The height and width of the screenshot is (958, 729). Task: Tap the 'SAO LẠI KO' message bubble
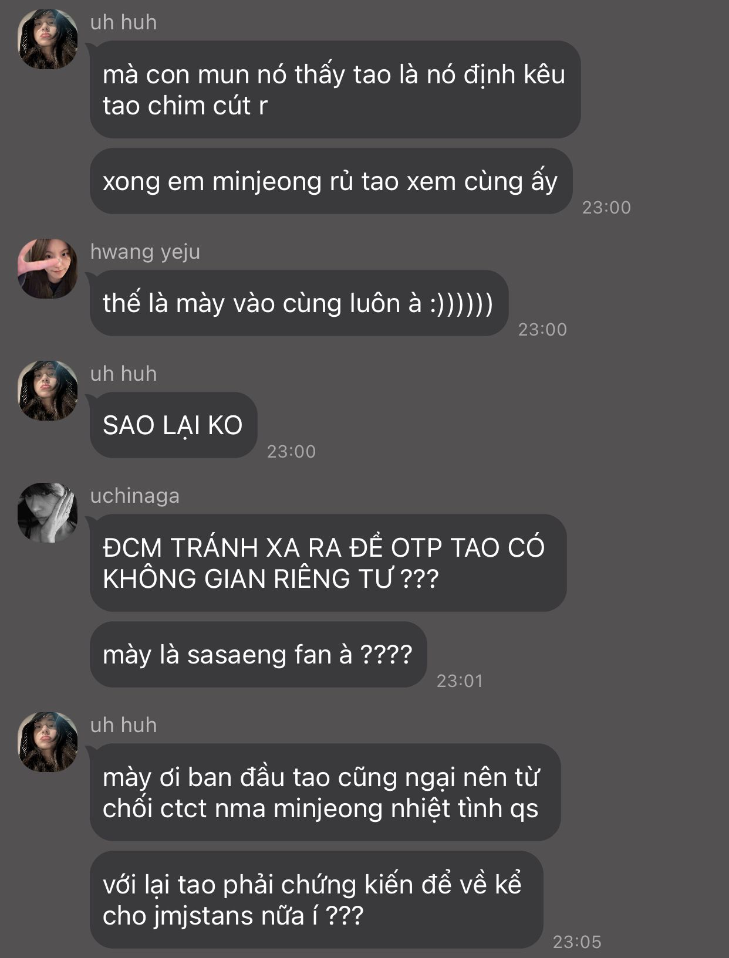tap(174, 425)
